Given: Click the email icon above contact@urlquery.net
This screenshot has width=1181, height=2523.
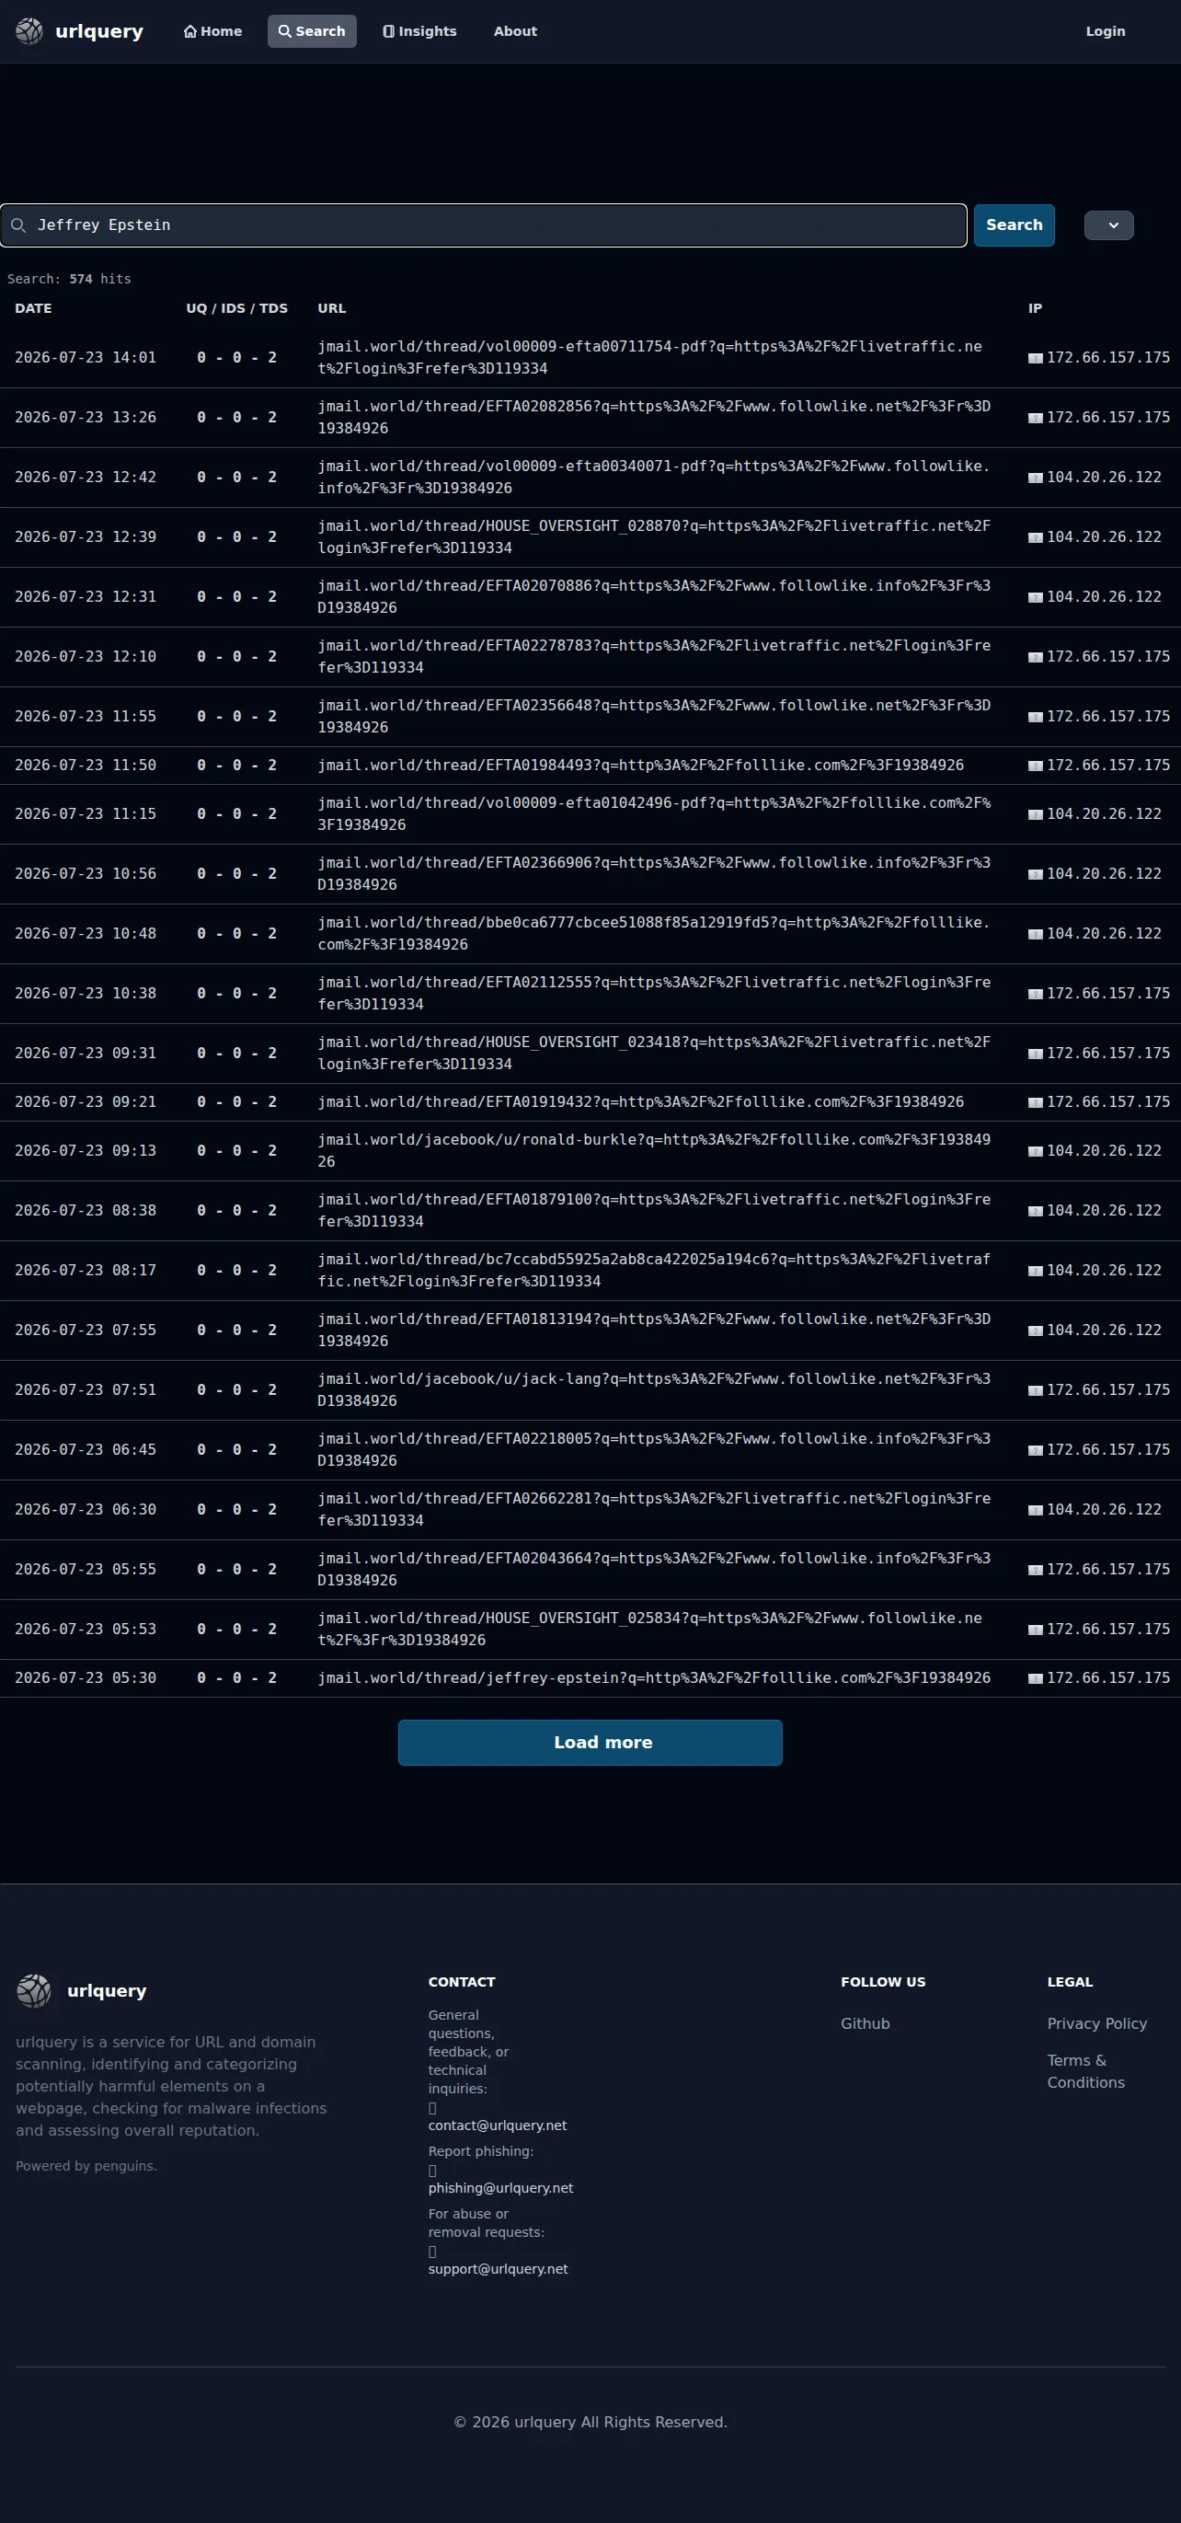Looking at the screenshot, I should (x=432, y=2108).
